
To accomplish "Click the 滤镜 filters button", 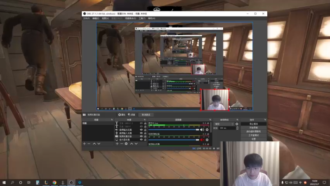I will coord(132,115).
